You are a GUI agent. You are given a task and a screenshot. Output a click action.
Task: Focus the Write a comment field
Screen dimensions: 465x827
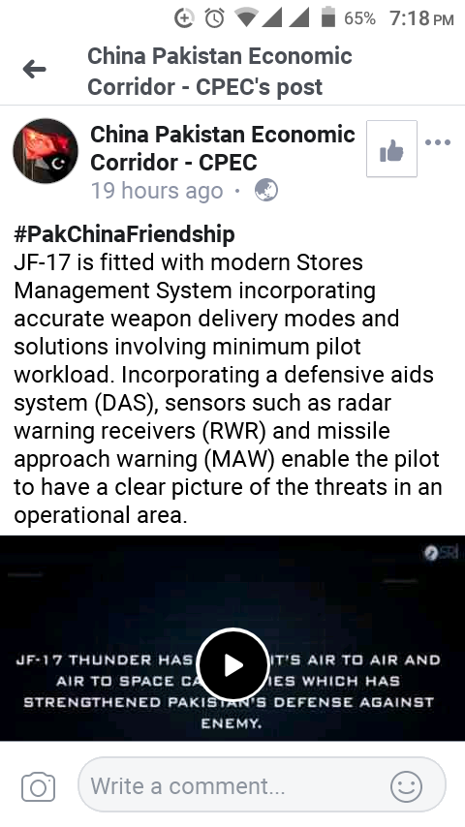point(262,785)
